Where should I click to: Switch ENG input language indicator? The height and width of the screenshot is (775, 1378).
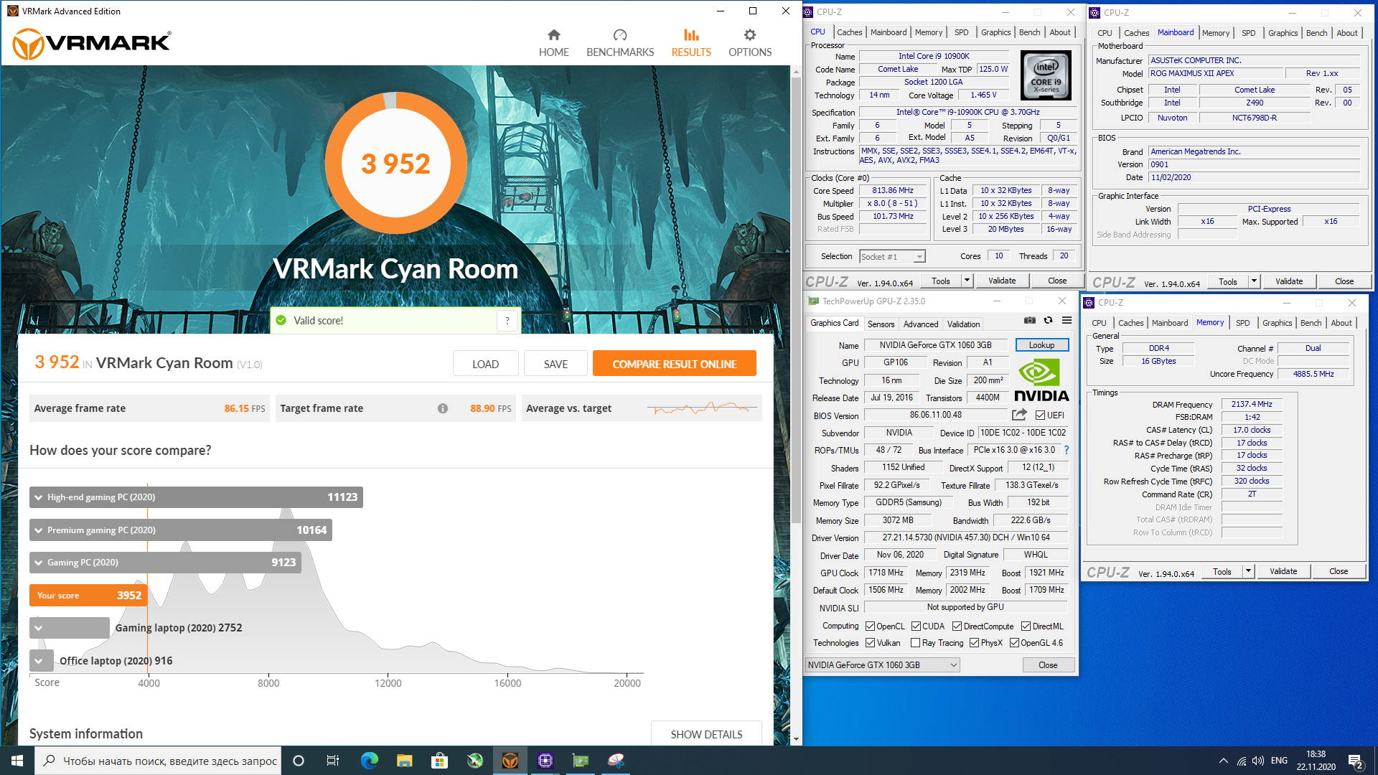click(x=1279, y=761)
